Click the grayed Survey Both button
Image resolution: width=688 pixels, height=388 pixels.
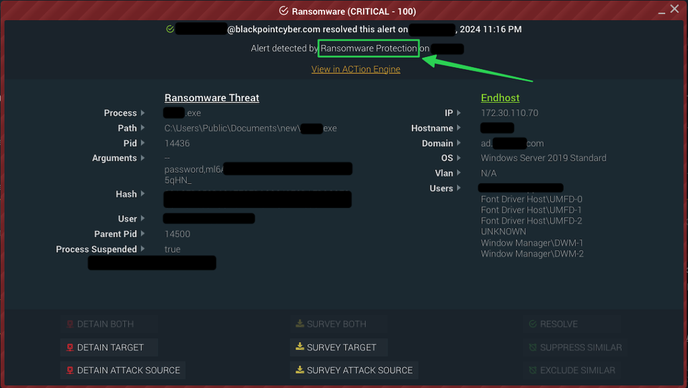[x=339, y=324]
